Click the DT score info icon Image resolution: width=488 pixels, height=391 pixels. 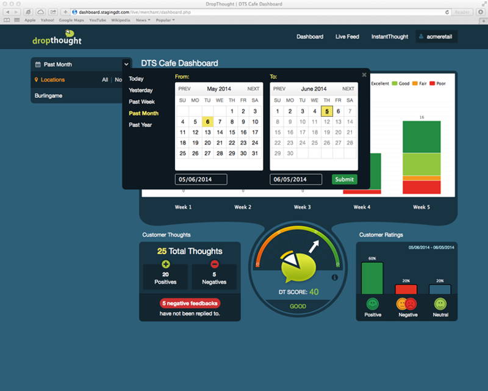(334, 277)
